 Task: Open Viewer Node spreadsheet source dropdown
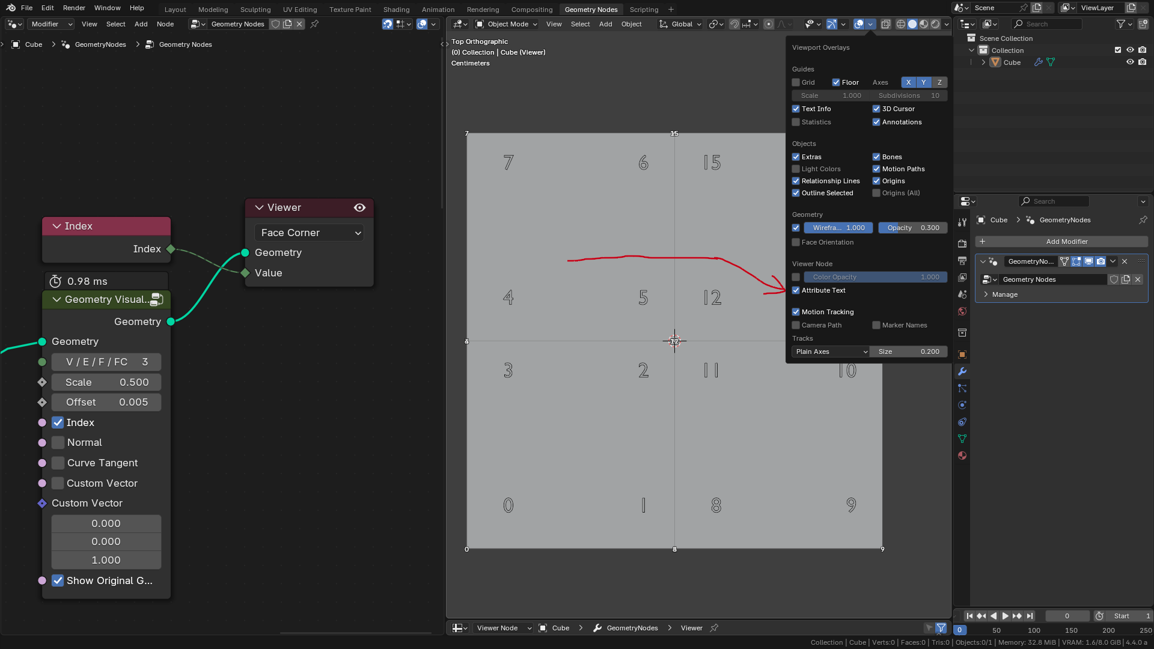[504, 628]
